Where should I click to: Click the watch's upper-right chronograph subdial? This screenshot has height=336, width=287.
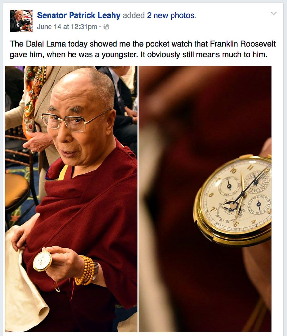click(x=256, y=182)
